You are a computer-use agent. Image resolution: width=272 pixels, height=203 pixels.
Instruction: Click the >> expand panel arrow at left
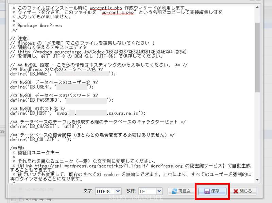click(2, 132)
